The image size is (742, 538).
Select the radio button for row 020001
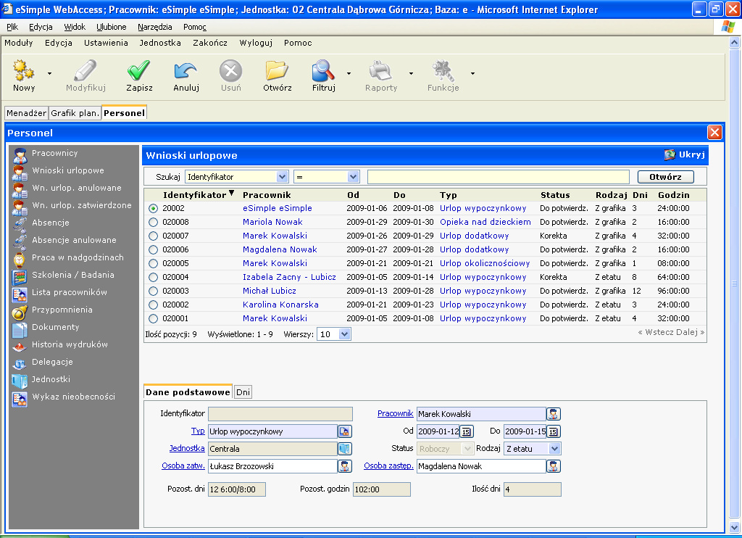[x=153, y=319]
